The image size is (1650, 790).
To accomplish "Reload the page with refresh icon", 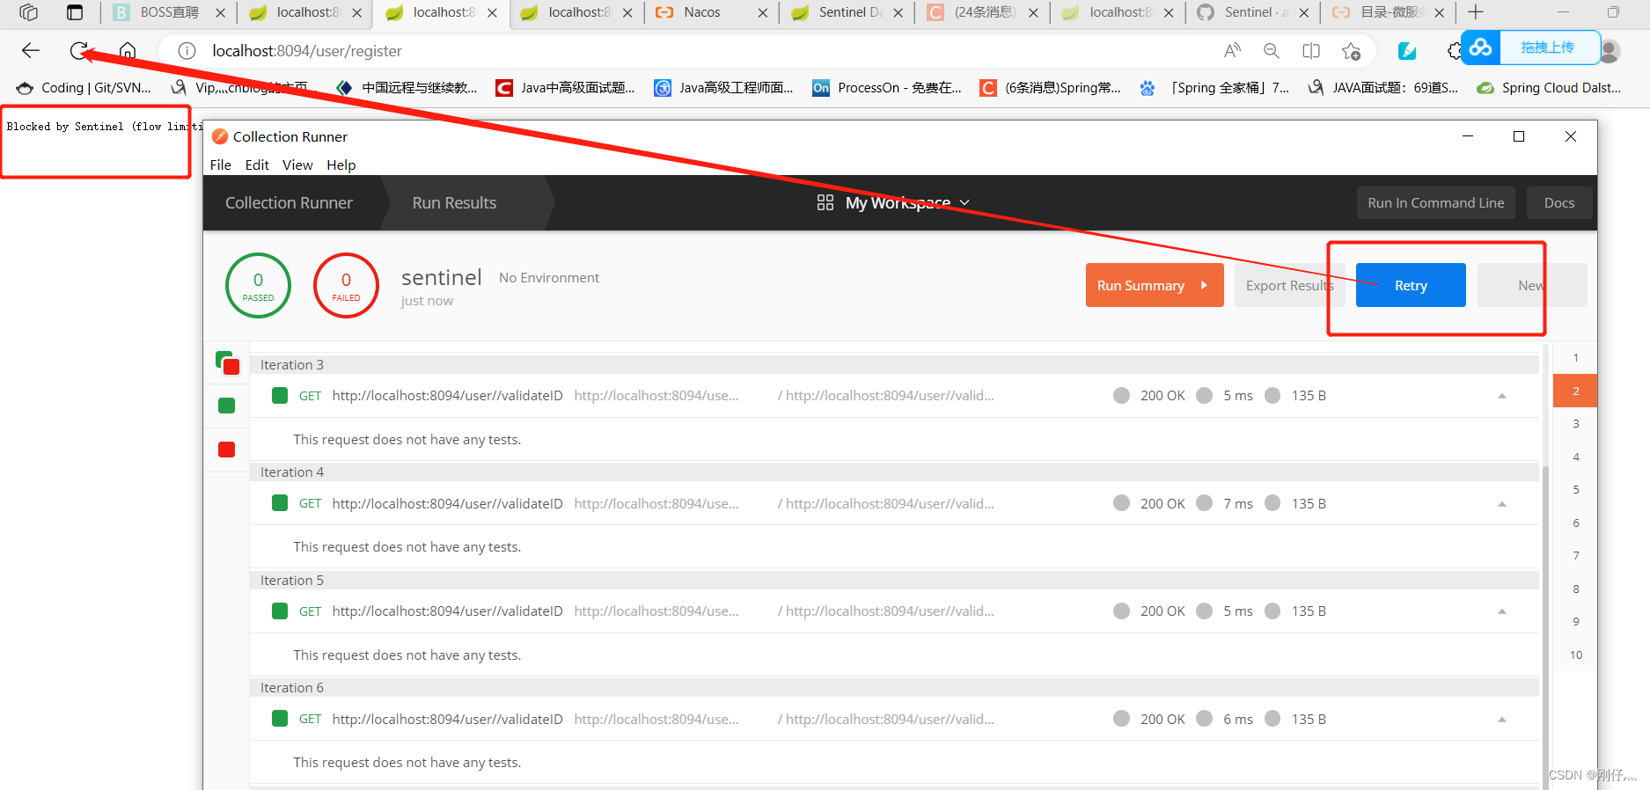I will (x=79, y=50).
